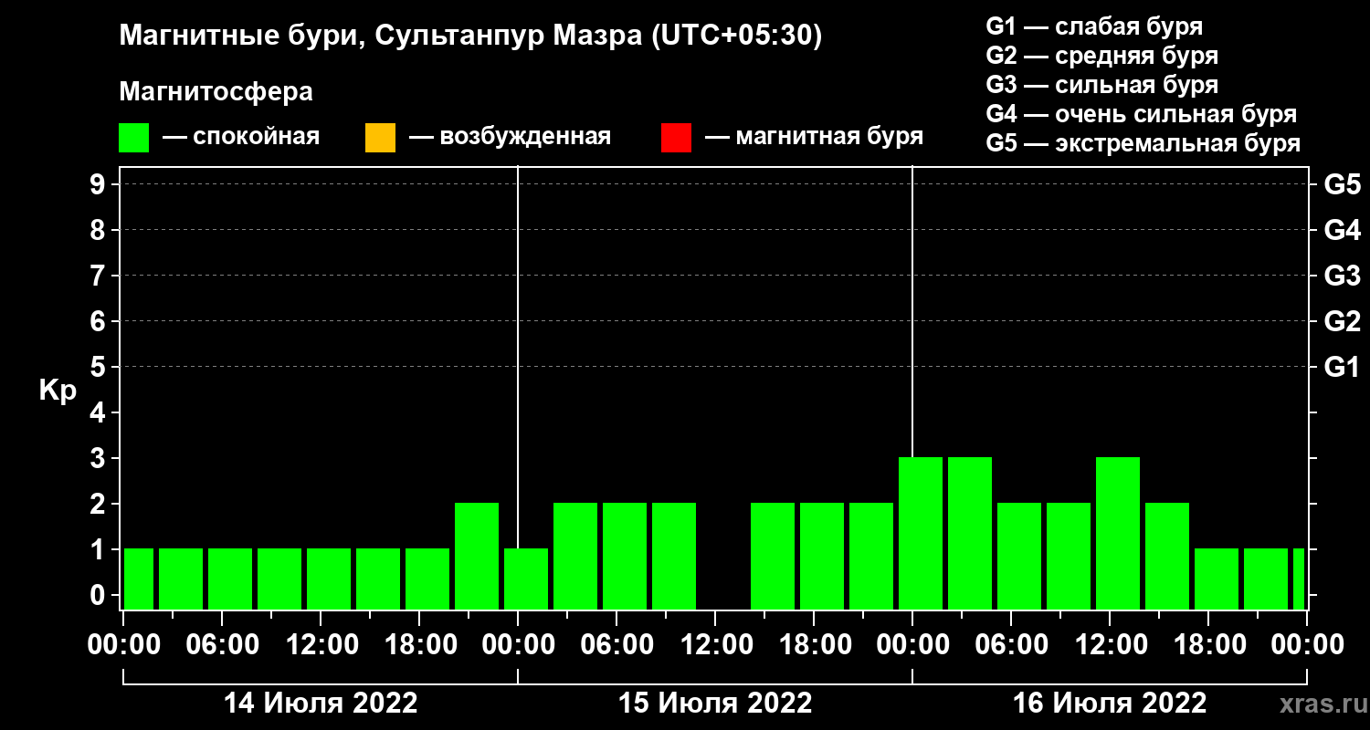Viewport: 1370px width, 730px height.
Task: Click the 00:00 label starting 15 July
Action: 518,644
